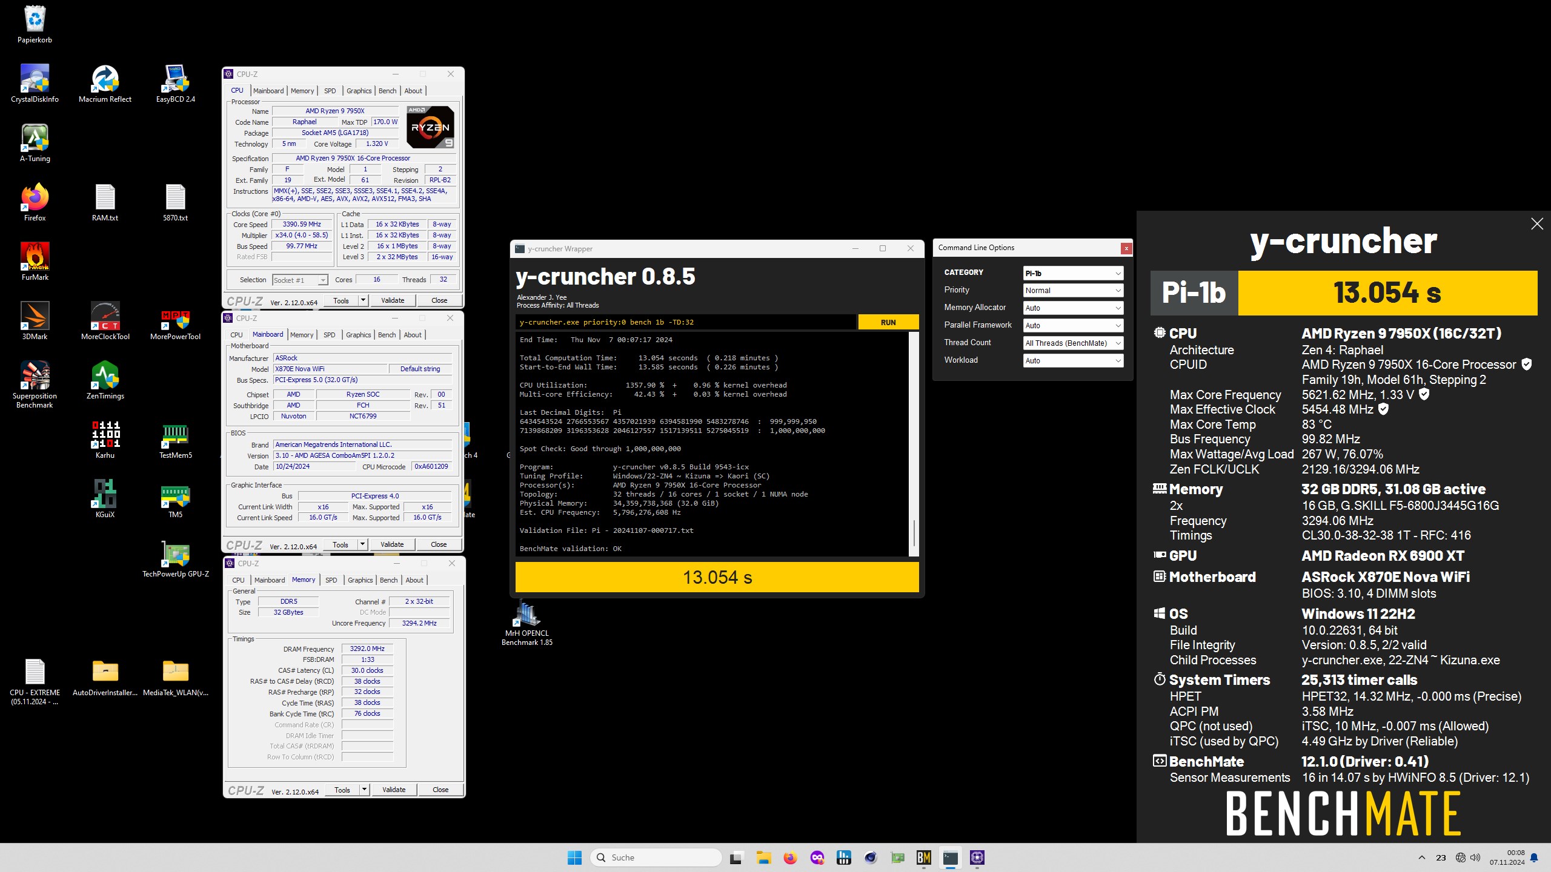Click the y-cruncher command line input field

pos(686,322)
